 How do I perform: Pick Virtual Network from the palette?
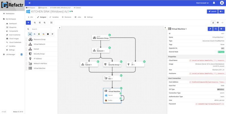(41, 44)
